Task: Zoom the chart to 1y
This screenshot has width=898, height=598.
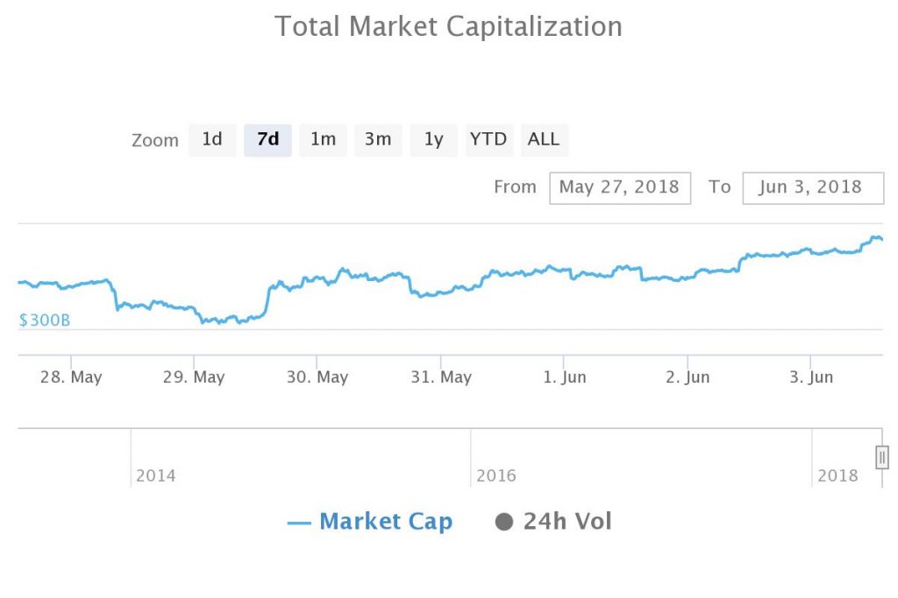Action: [433, 140]
